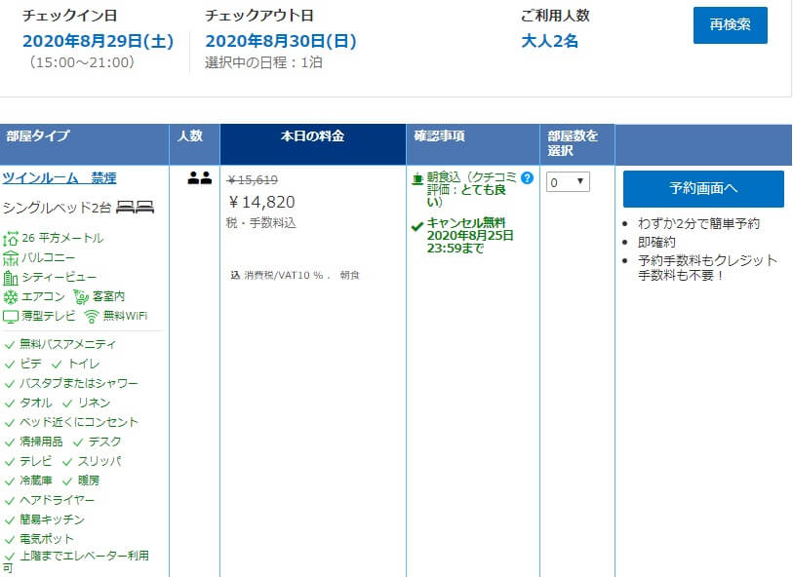
Task: Click the 朝食込 breakfast review text
Action: (471, 189)
